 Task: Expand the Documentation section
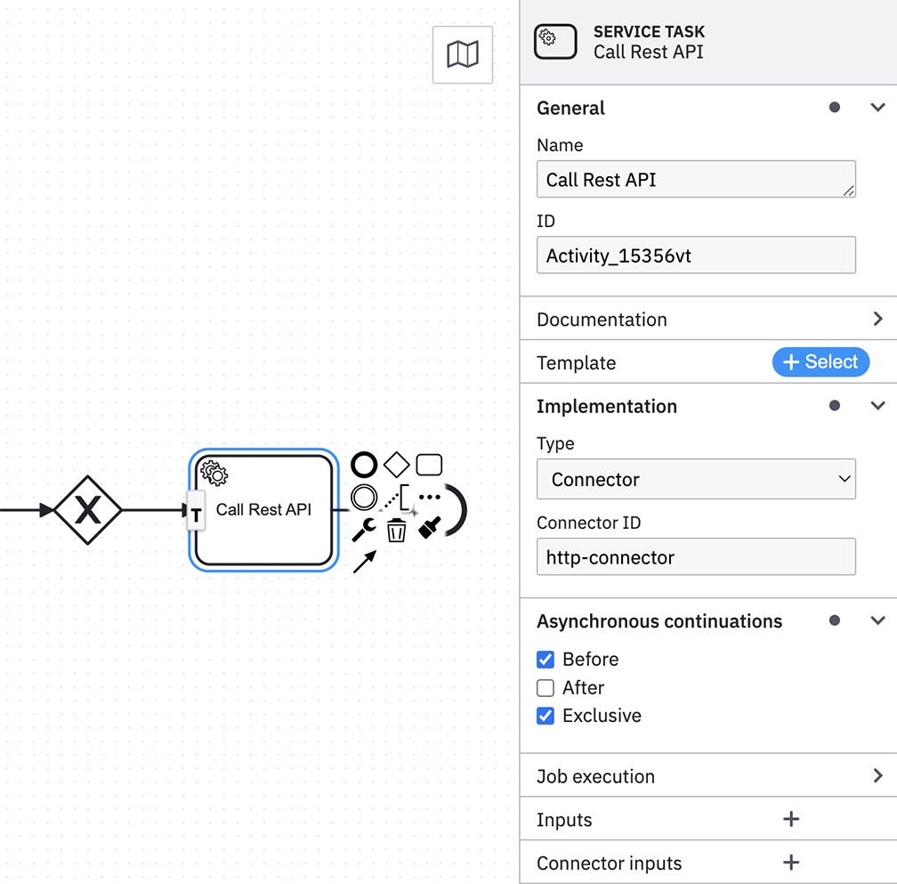coord(877,319)
